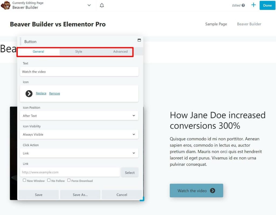Expand the Button settings panel window icon

pos(139,40)
